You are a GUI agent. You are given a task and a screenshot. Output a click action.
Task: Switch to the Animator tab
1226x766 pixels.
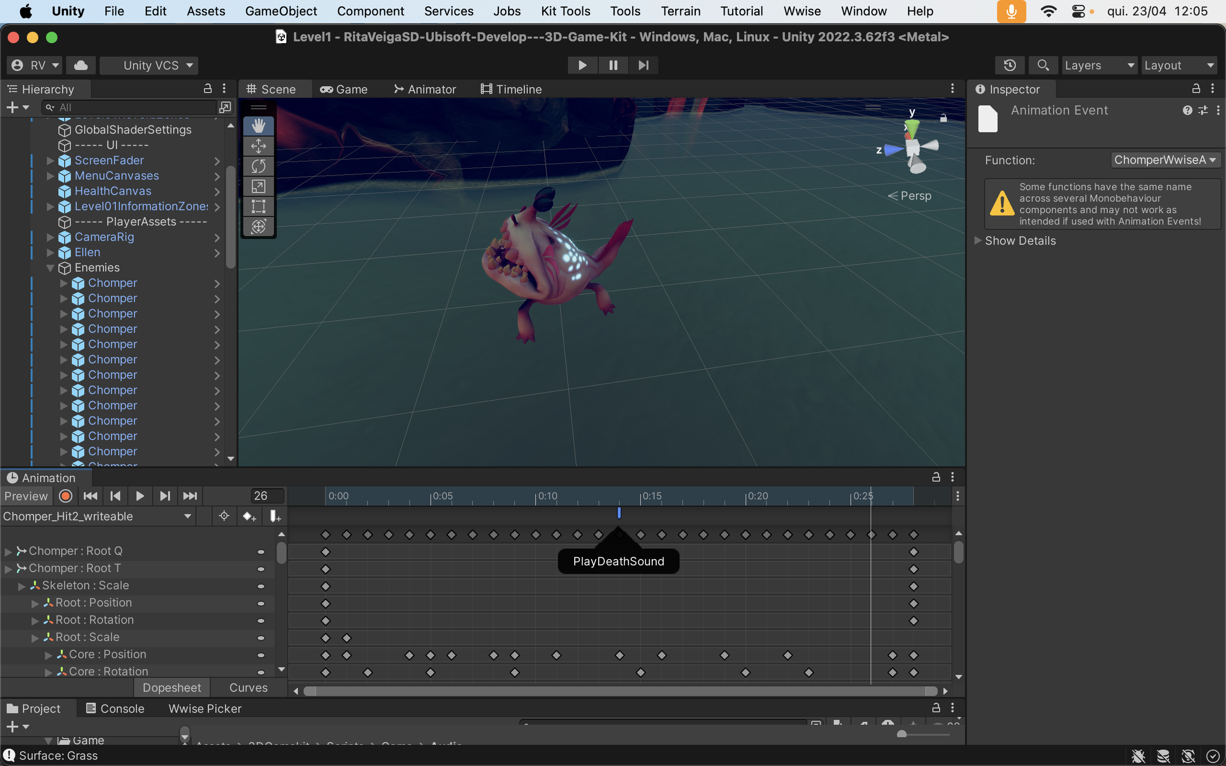(425, 89)
